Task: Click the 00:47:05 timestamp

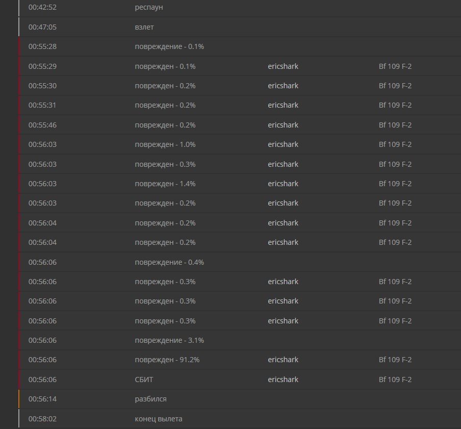Action: click(42, 27)
